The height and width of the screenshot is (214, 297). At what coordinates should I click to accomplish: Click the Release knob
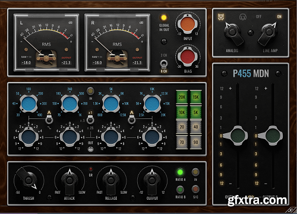tap(111, 181)
